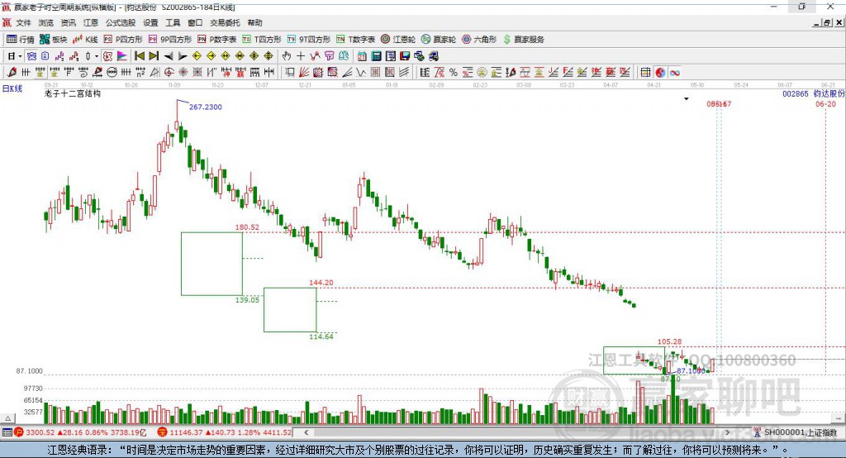
Task: Open 赢家服务 service page
Action: pyautogui.click(x=523, y=40)
